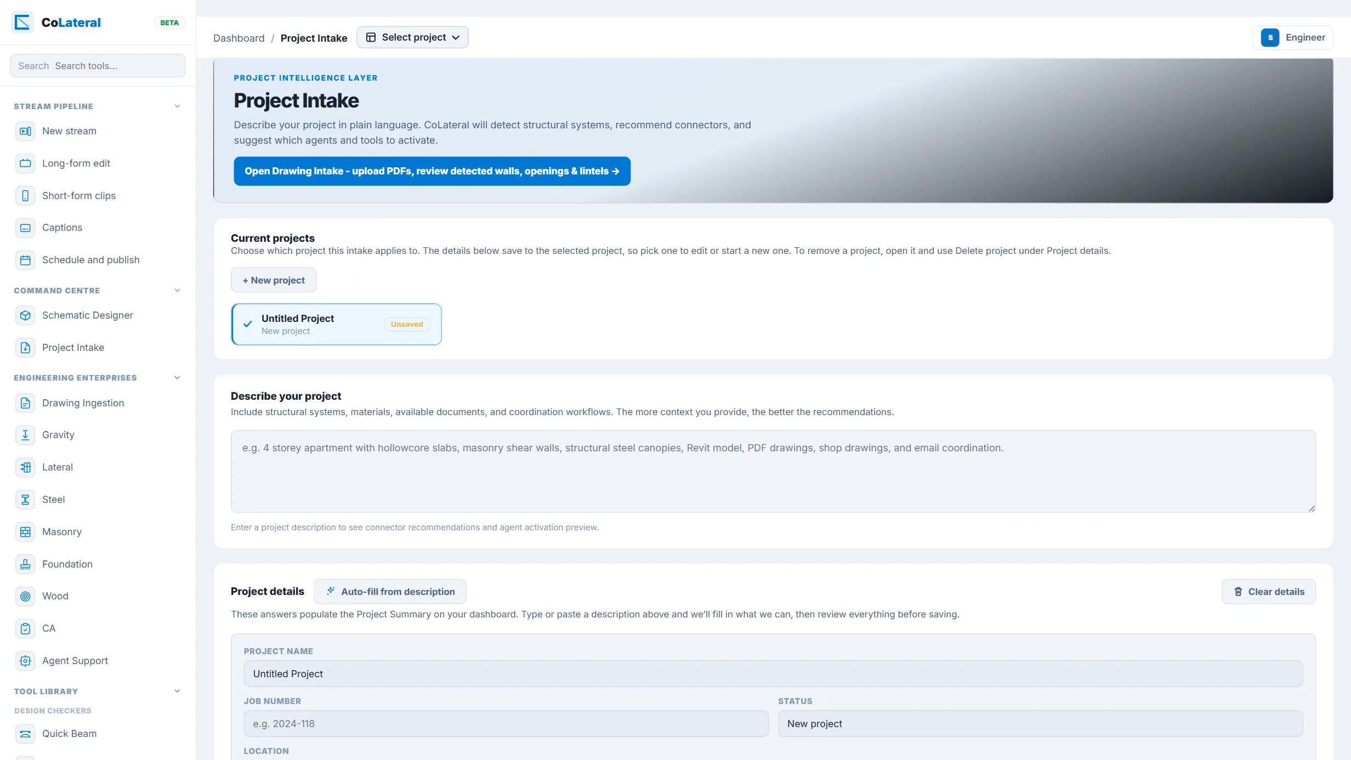Click the Job Number field
This screenshot has width=1351, height=760.
point(506,724)
